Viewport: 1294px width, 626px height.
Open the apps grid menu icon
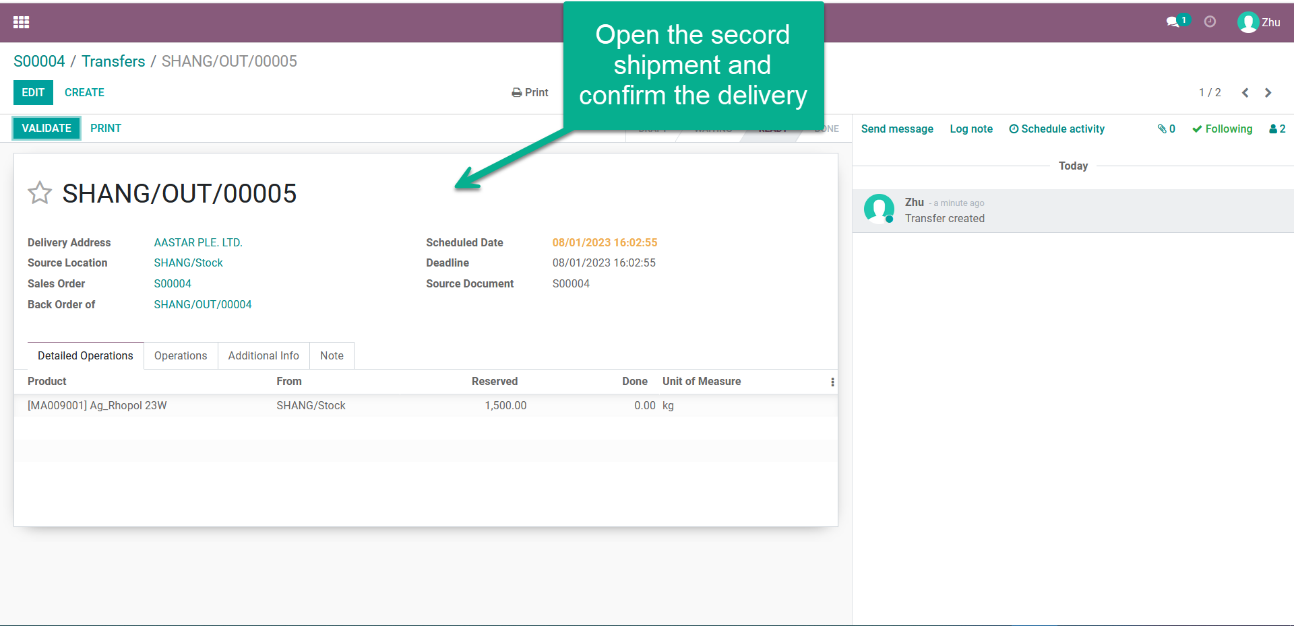(21, 22)
